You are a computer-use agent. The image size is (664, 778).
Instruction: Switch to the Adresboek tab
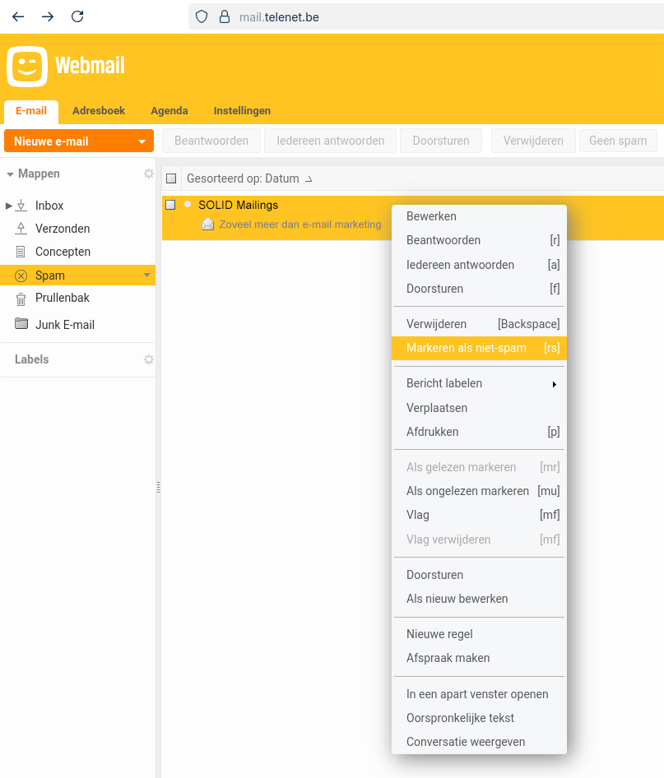[98, 110]
